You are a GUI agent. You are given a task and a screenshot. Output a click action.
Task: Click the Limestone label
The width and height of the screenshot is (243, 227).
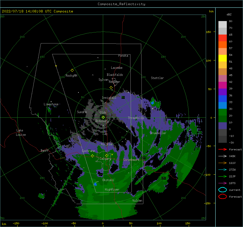(x=51, y=104)
